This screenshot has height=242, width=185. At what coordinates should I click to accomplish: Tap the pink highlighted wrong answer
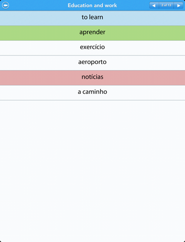pyautogui.click(x=92, y=78)
